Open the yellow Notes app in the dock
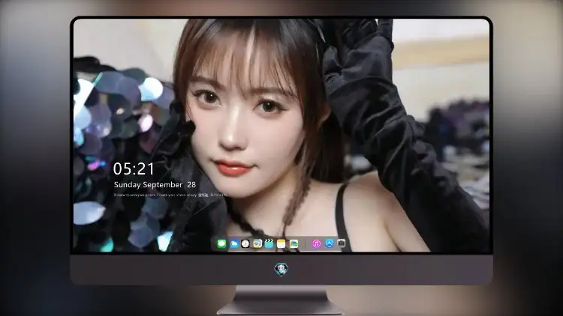Viewport: 563px width, 316px height. 281,244
